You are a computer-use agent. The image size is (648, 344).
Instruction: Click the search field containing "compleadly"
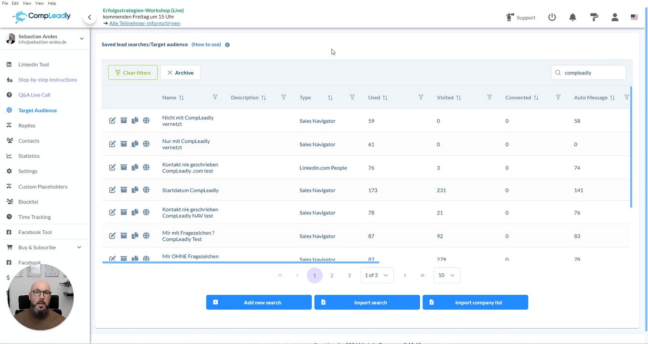tap(588, 73)
